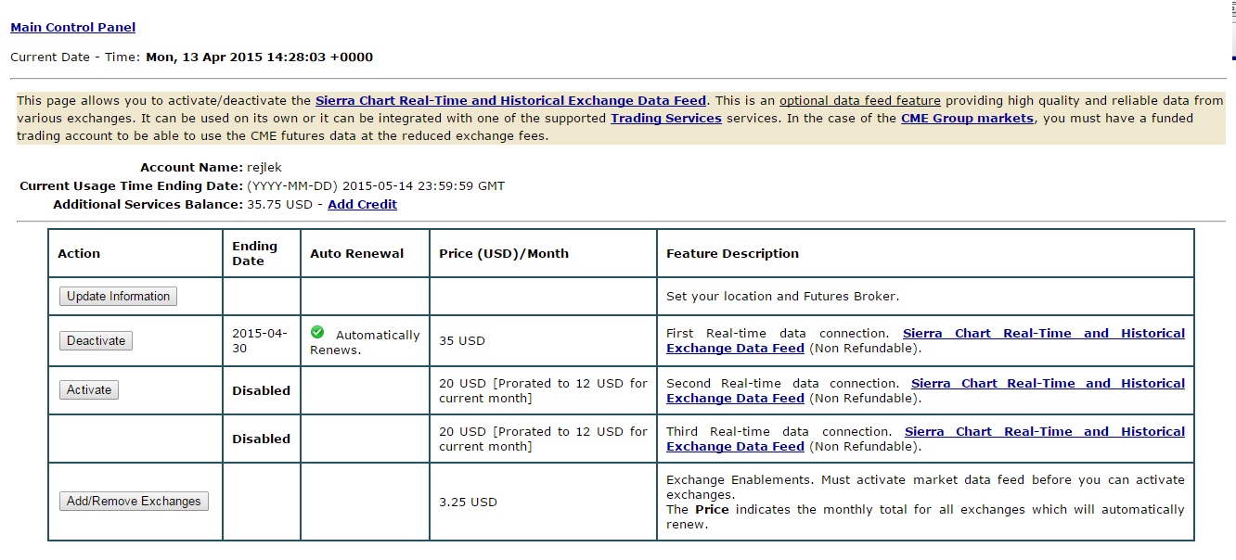Screen dimensions: 1236x560
Task: Click the Auto Renewal column header
Action: point(356,253)
